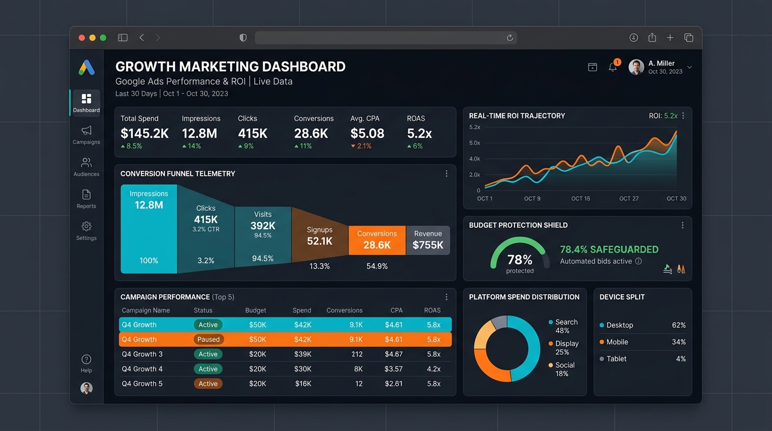Image resolution: width=772 pixels, height=431 pixels.
Task: Click Active badge in Q4 Growth 4 row
Action: [x=208, y=369]
